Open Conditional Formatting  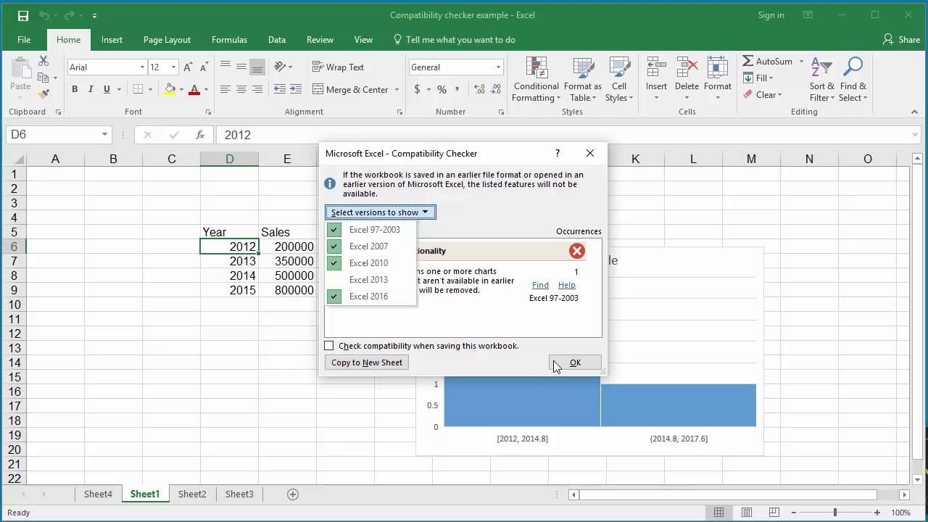[x=536, y=80]
